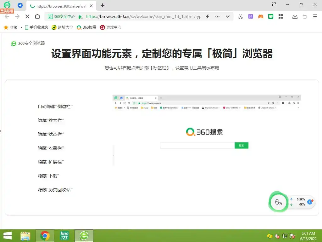Select 隐藏“状态栏” option
Viewport: 322px width, 242px height.
51,134
